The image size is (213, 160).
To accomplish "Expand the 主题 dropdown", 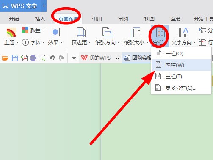I will click(x=17, y=42).
